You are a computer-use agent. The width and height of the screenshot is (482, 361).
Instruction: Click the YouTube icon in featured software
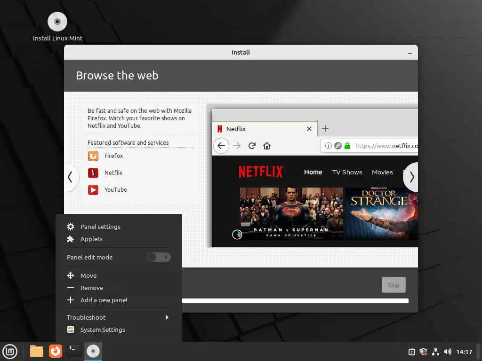click(93, 190)
